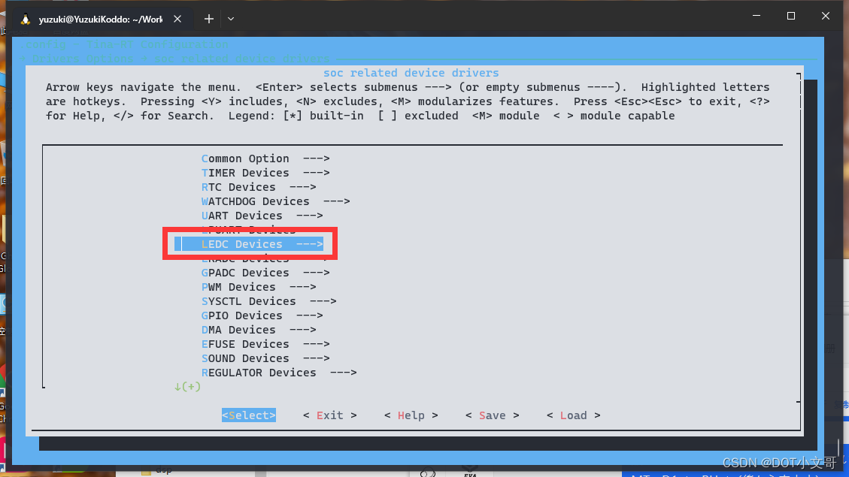Click the 'soc related device drivers' title
This screenshot has height=477, width=849.
point(411,73)
